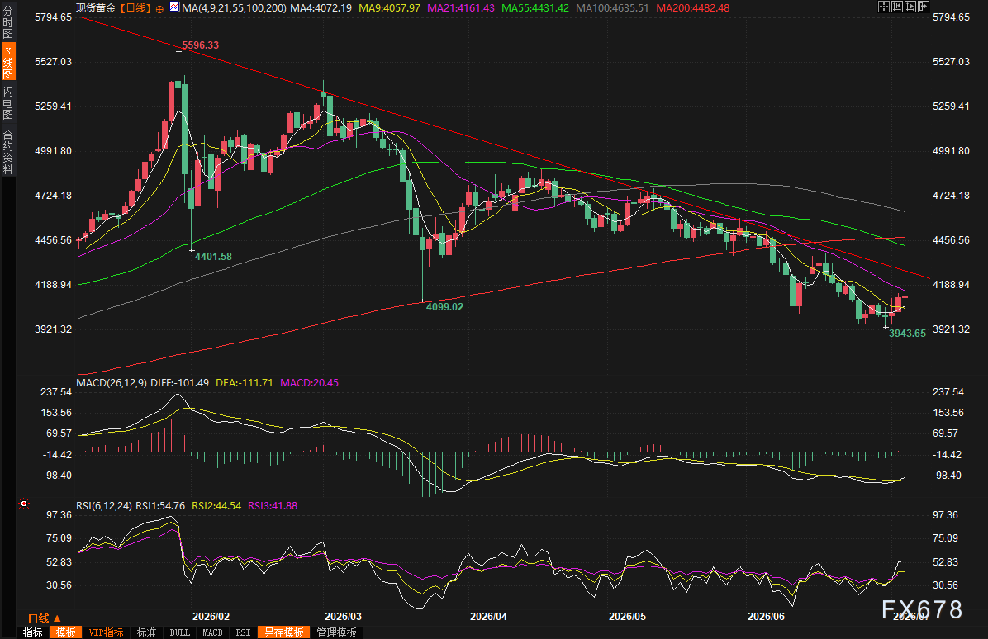Click the MACD:20.45 value
Screen dimensions: 988x639
(x=310, y=383)
